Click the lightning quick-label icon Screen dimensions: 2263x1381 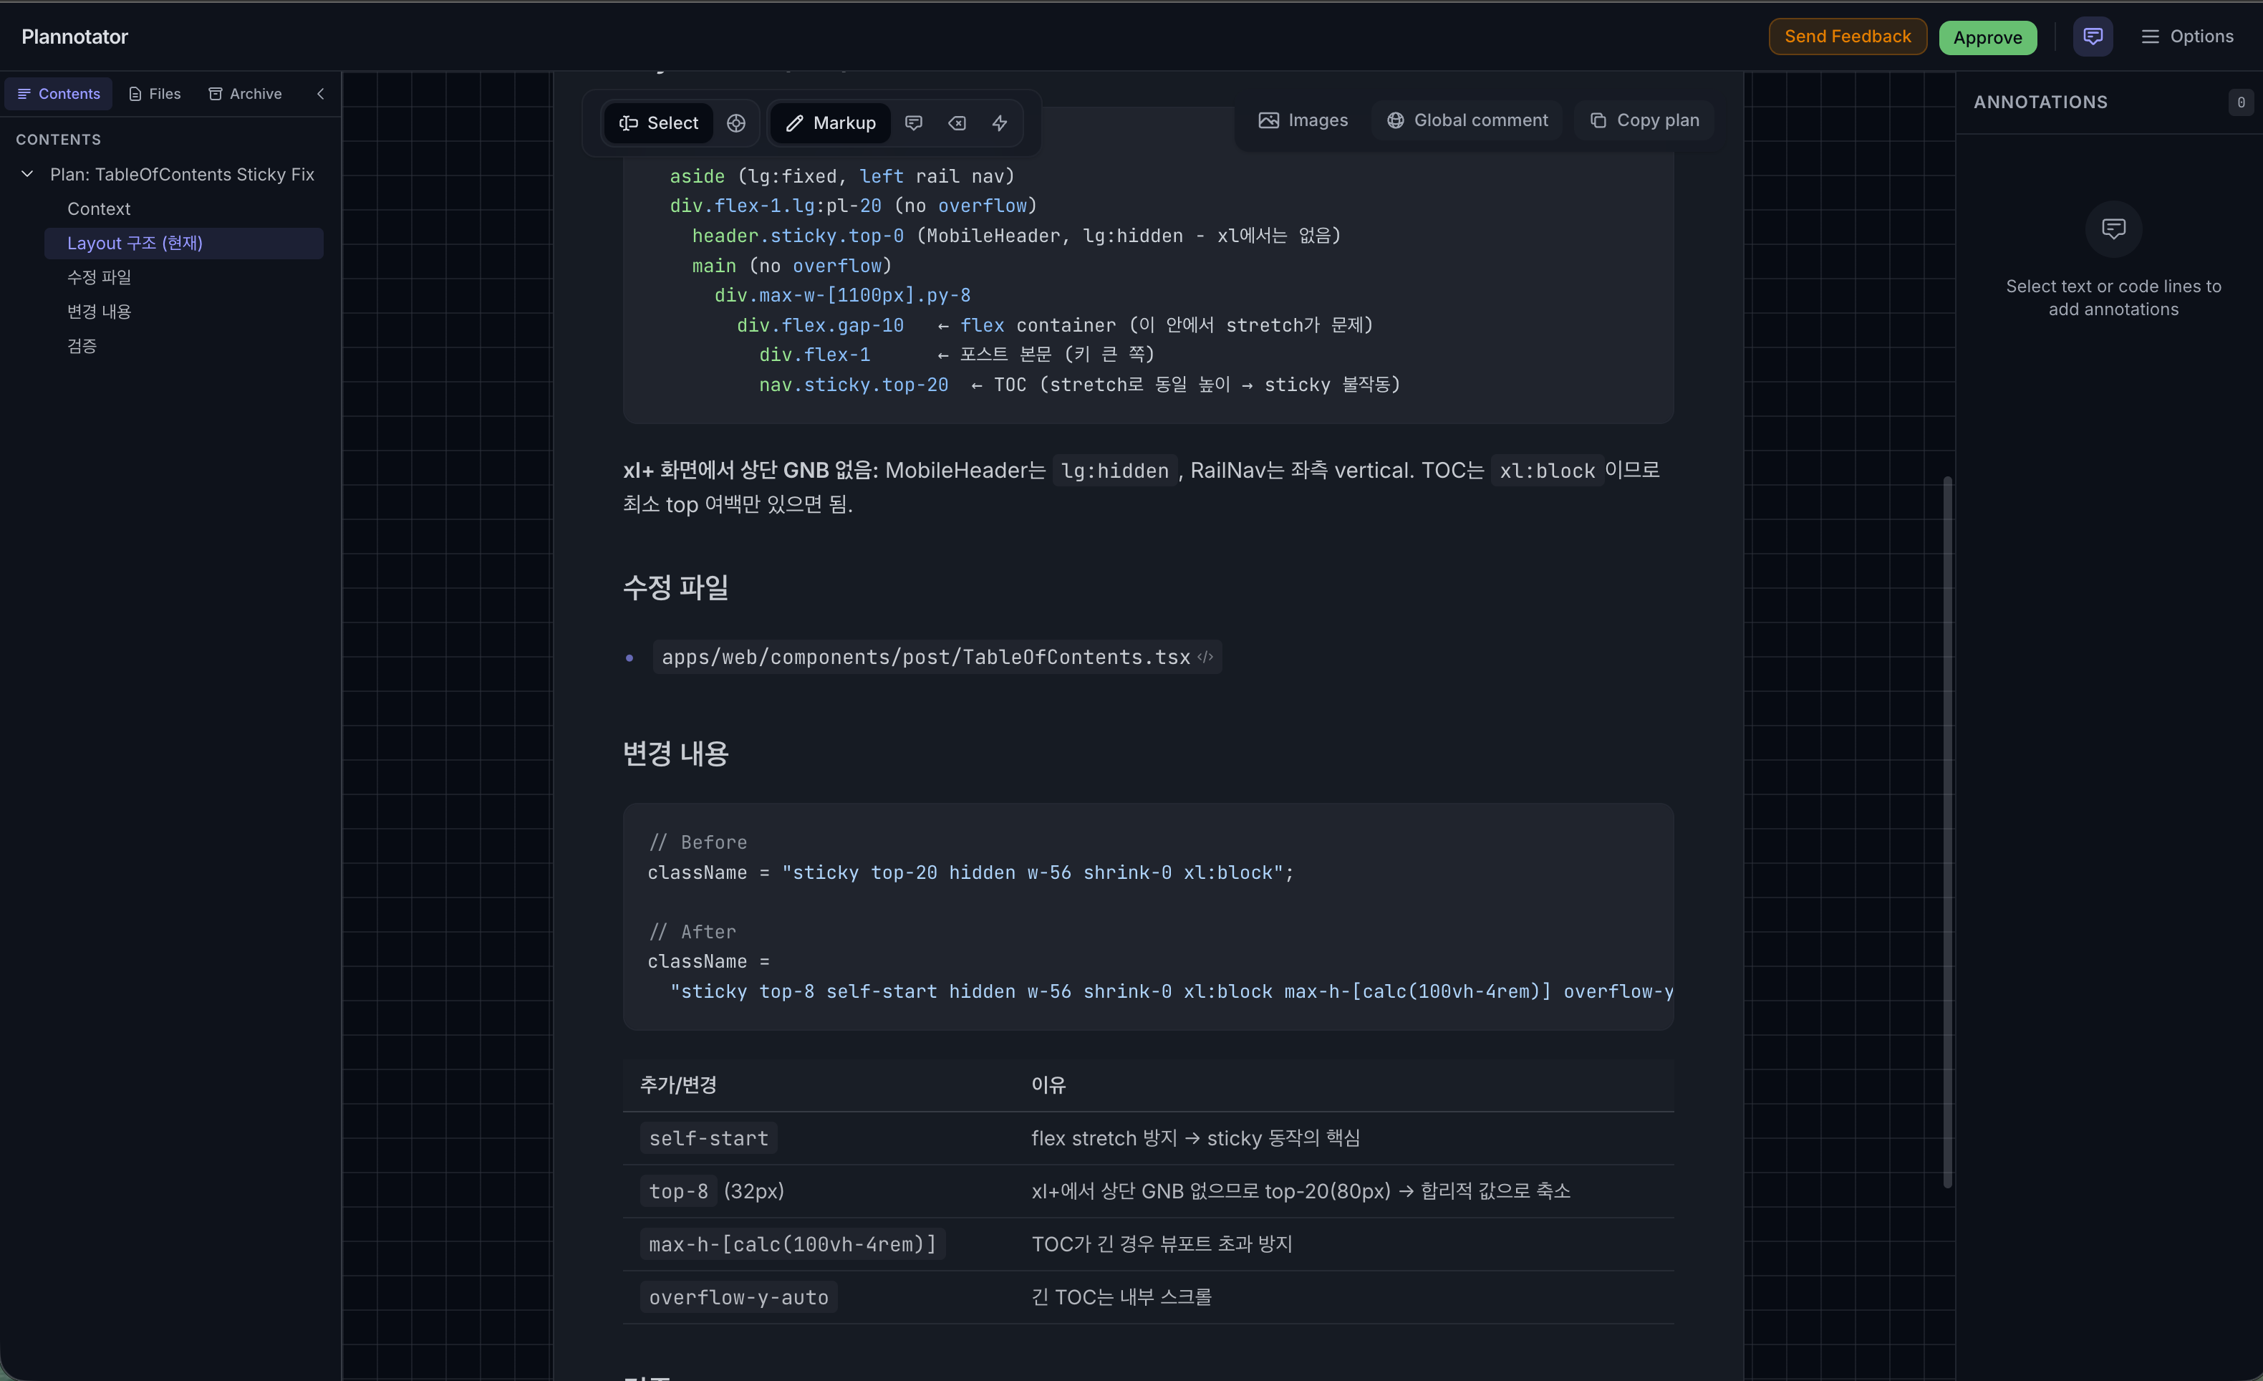coord(999,123)
